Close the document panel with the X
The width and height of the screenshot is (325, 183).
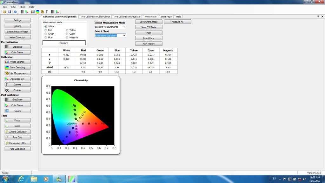pos(322,17)
